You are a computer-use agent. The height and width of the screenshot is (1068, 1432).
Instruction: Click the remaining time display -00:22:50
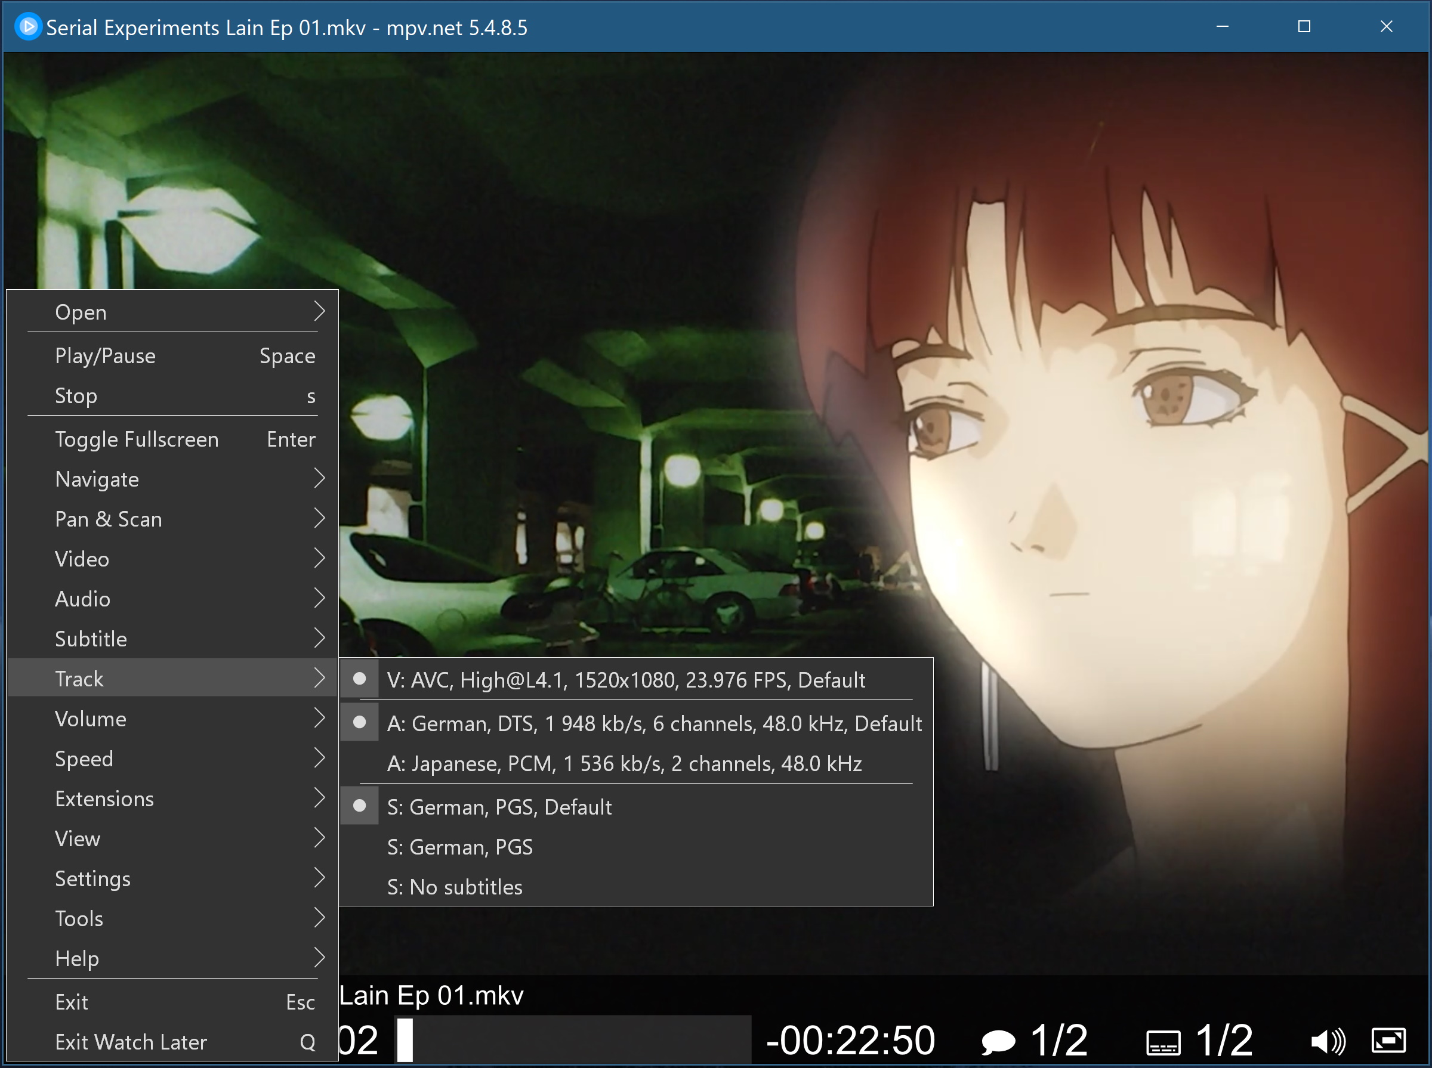[x=850, y=1040]
